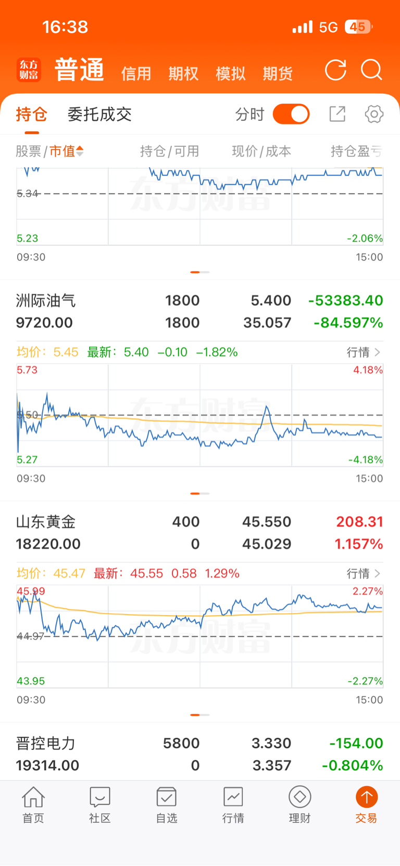Tap the 晋控电力 holding row

tap(200, 754)
